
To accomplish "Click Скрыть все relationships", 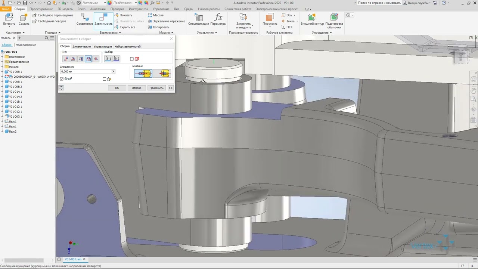I will pyautogui.click(x=124, y=27).
